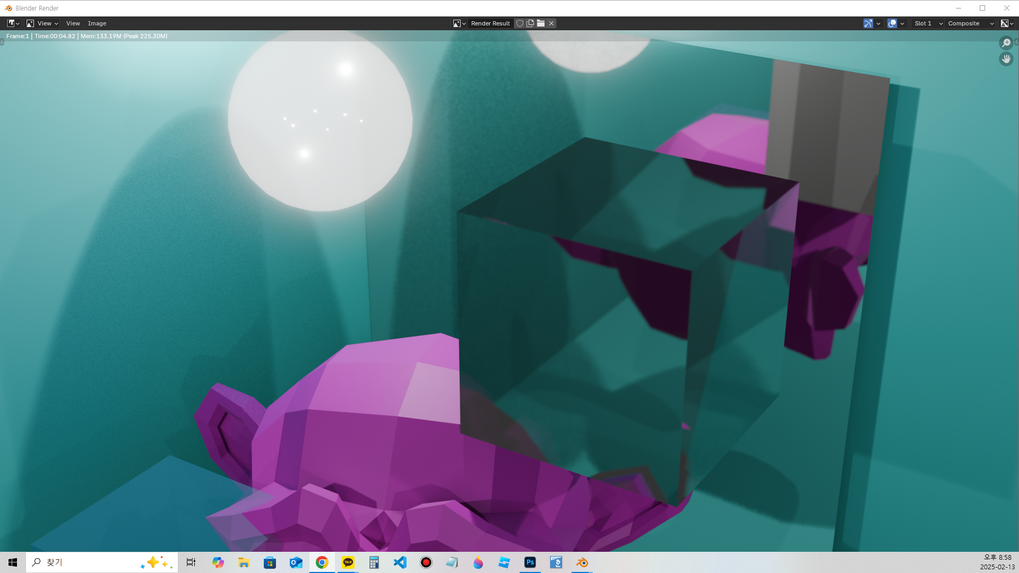This screenshot has height=573, width=1019.
Task: Click the Render Result image name field
Action: pyautogui.click(x=490, y=23)
